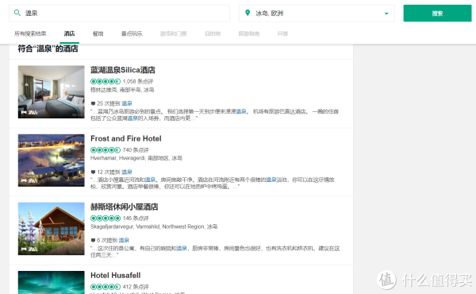The height and width of the screenshot is (294, 476).
Task: Click Hveragerdi address text of Frost and Fire
Action: (136, 158)
